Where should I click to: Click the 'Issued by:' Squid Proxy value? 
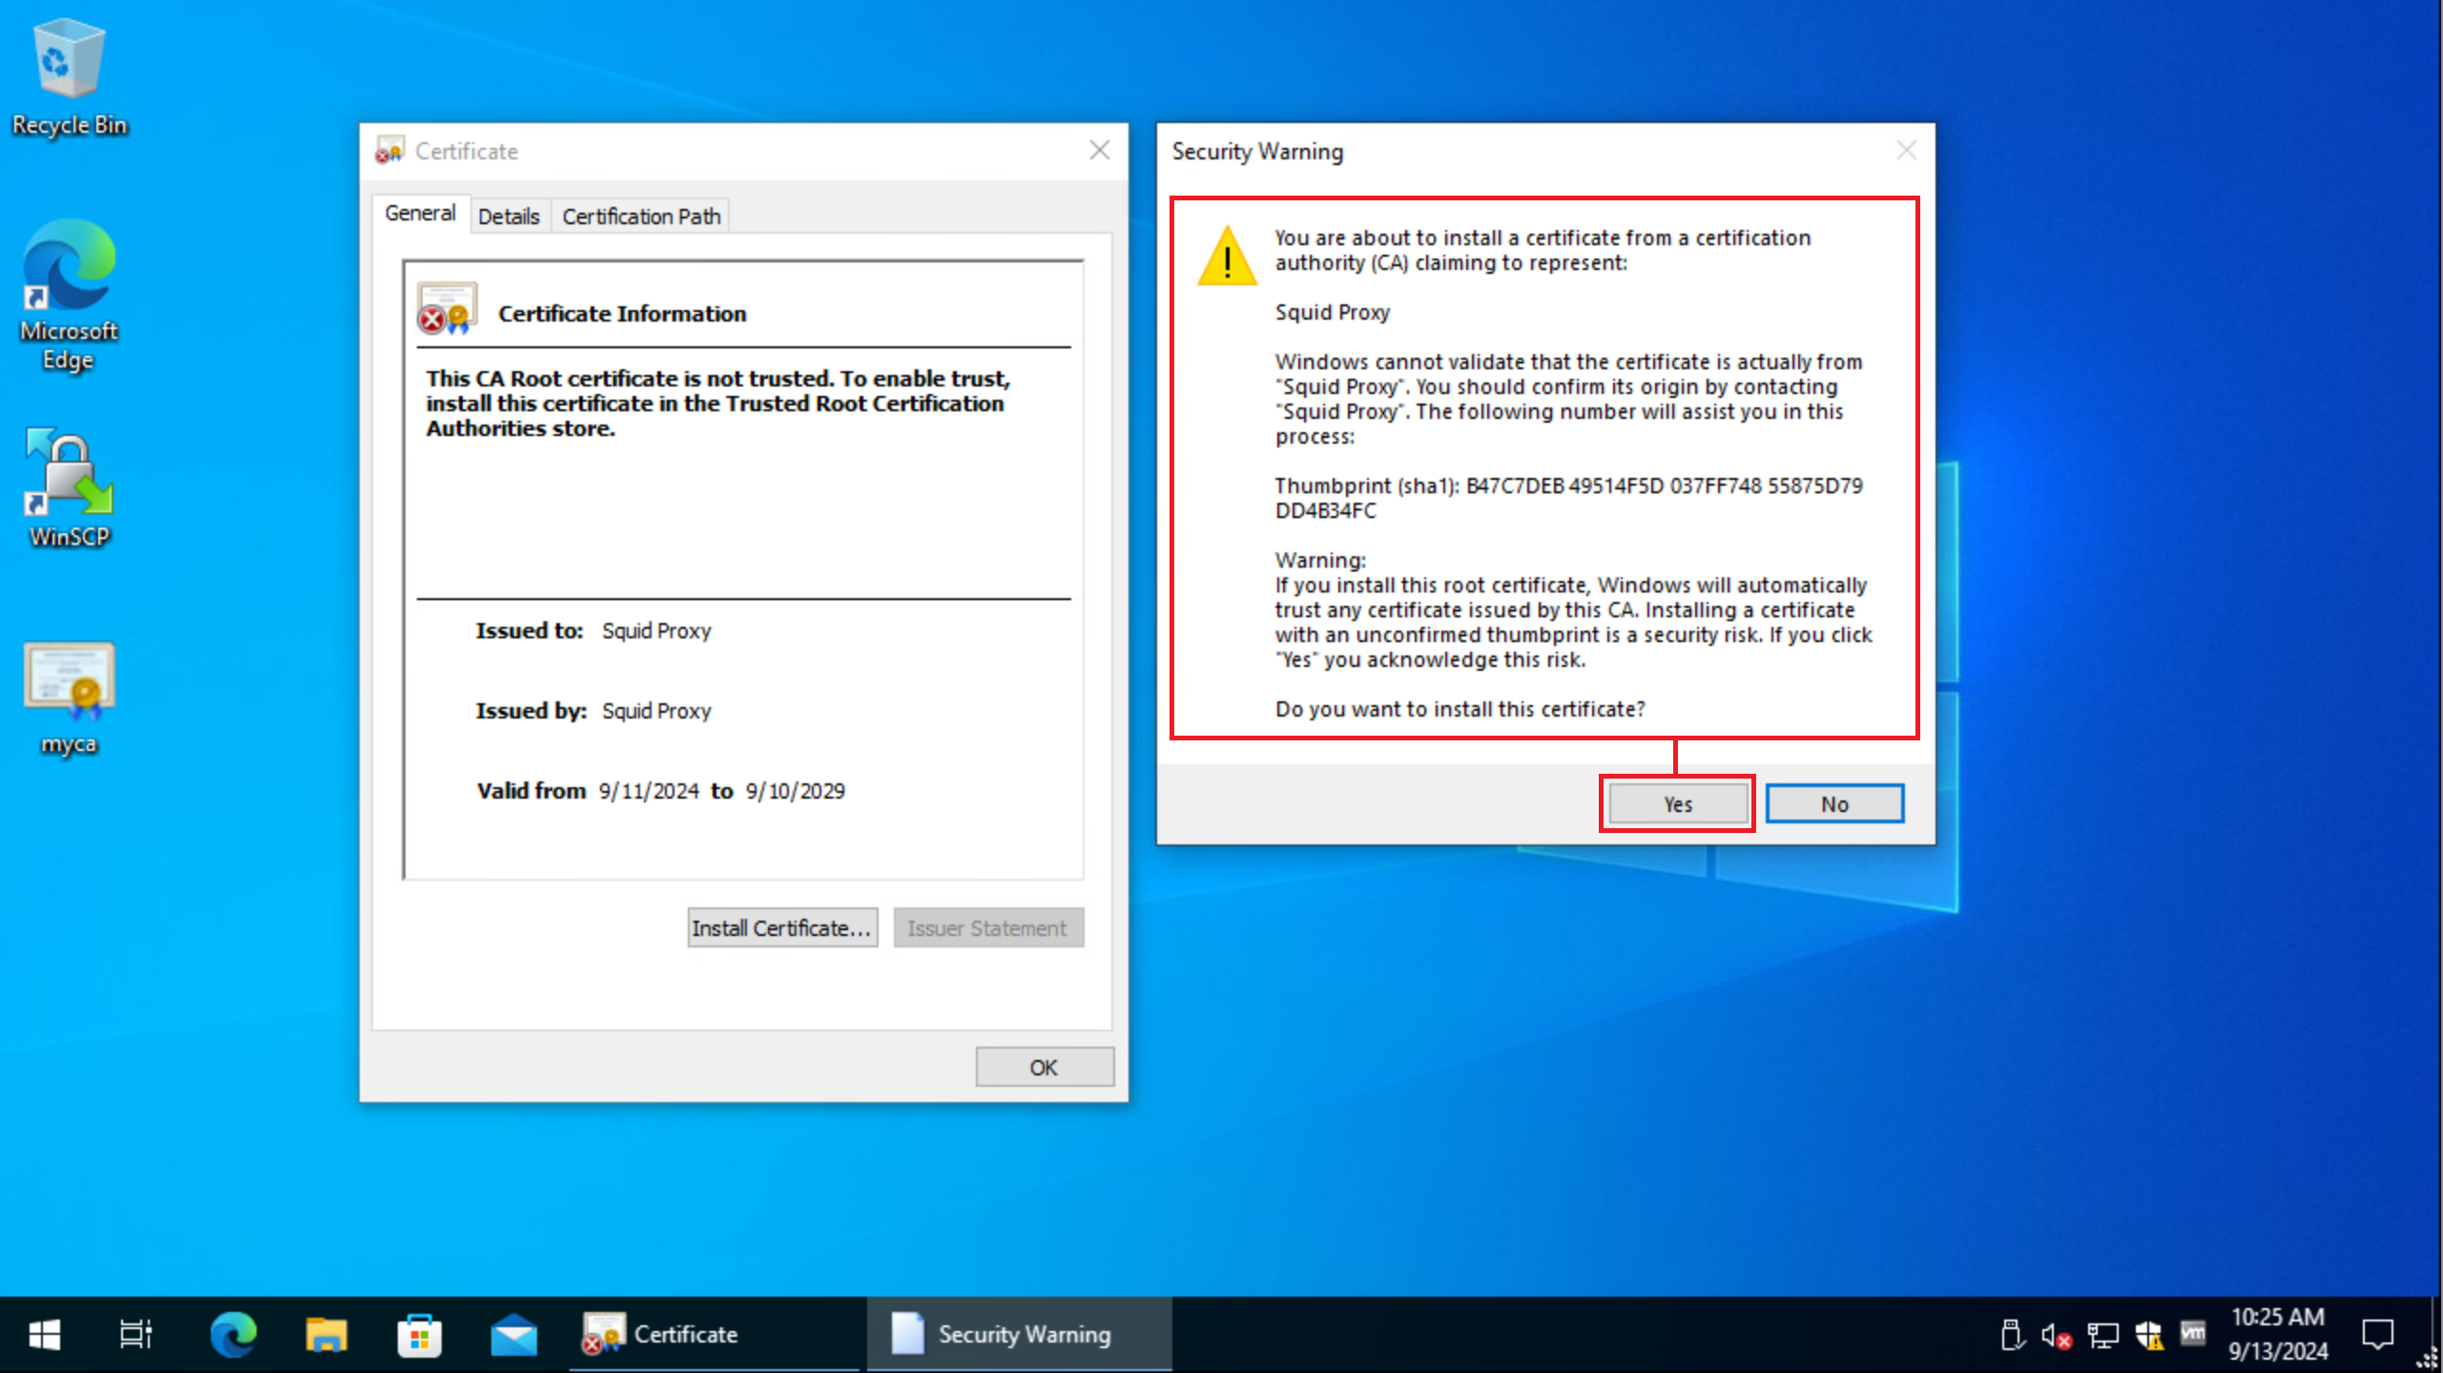pyautogui.click(x=656, y=711)
